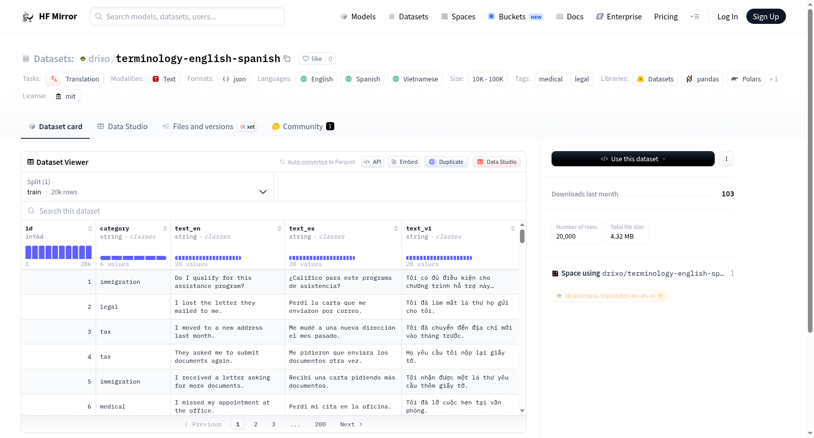
Task: Sort the category column
Action: click(x=165, y=228)
